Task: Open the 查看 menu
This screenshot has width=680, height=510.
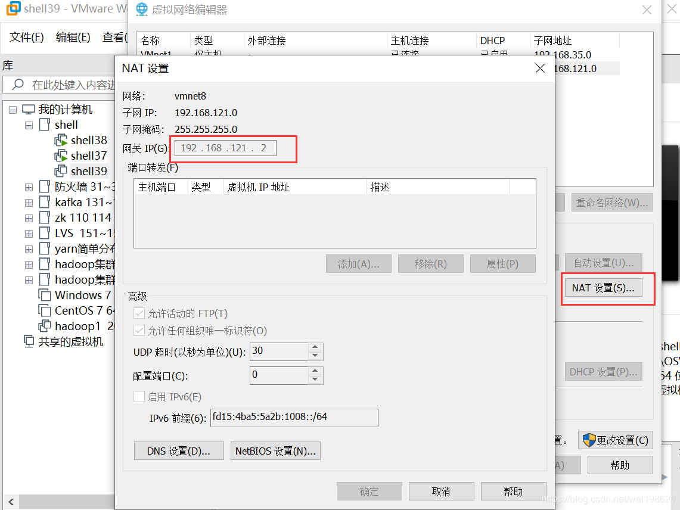Action: click(114, 38)
